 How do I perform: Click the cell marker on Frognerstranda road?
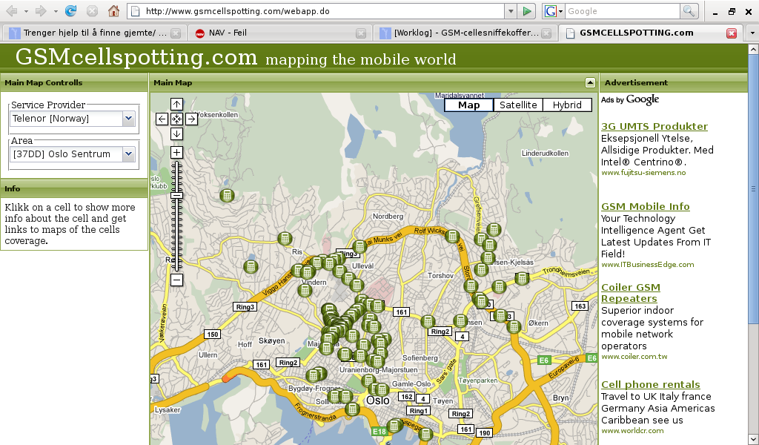(352, 409)
